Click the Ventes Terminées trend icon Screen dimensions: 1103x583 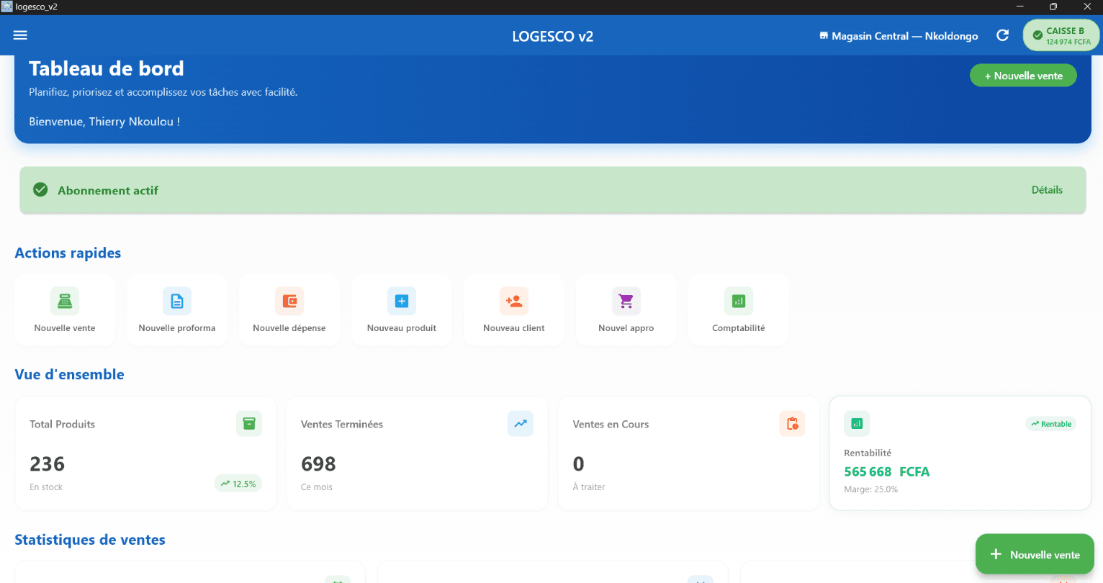click(521, 424)
